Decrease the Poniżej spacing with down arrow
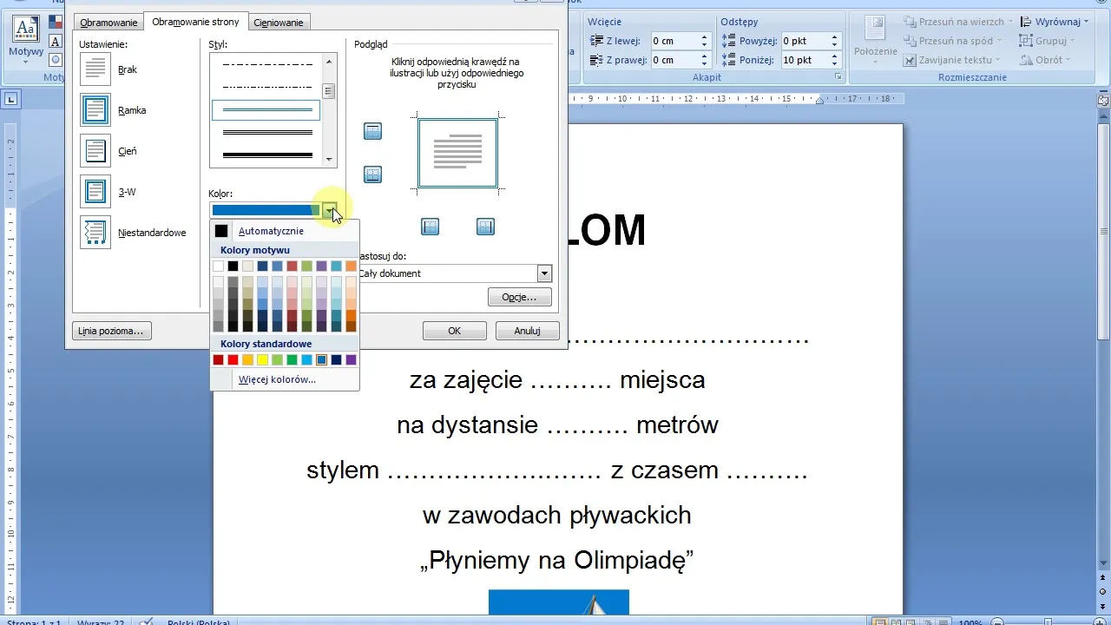The height and width of the screenshot is (625, 1111). 835,64
